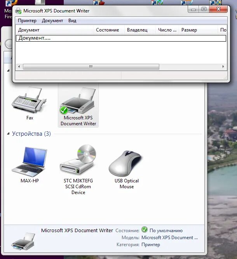The image size is (237, 259).
Task: Click the window resize grip in status bar
Action: pyautogui.click(x=225, y=77)
